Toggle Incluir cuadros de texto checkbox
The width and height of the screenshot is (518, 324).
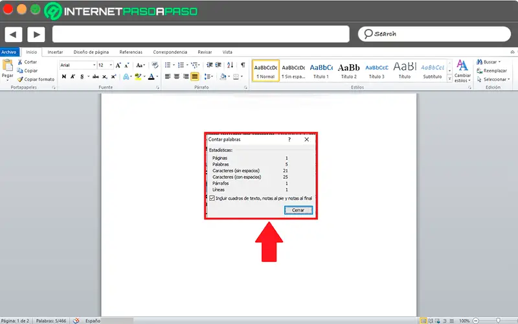click(212, 198)
